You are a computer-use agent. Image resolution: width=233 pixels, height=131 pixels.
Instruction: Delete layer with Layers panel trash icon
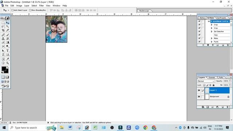click(x=228, y=107)
